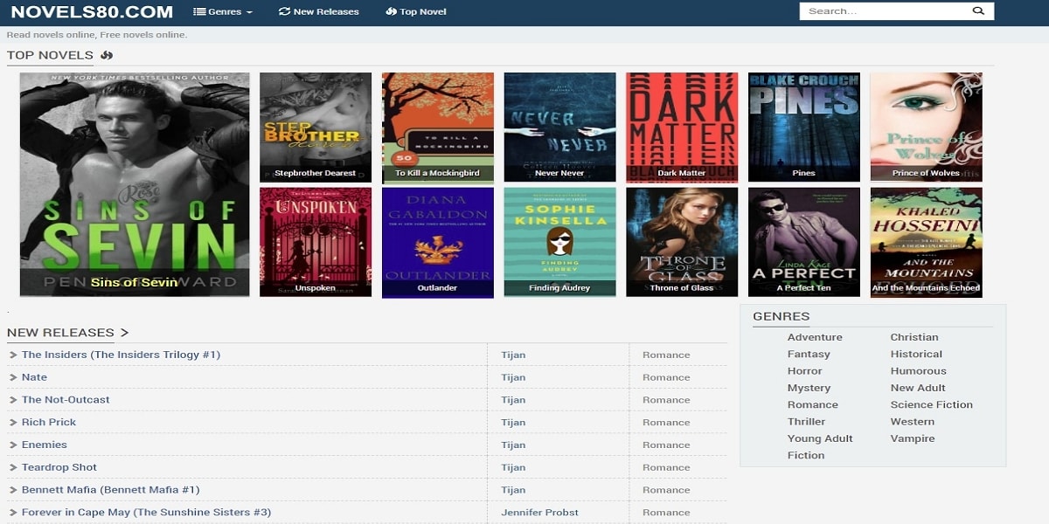This screenshot has height=524, width=1049.
Task: Click the arrow icon before Rich Prick
Action: click(x=13, y=423)
